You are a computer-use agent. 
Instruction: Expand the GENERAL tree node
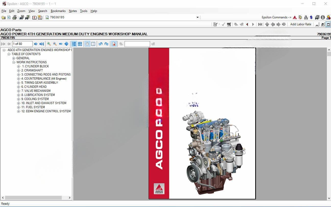[x=14, y=58]
